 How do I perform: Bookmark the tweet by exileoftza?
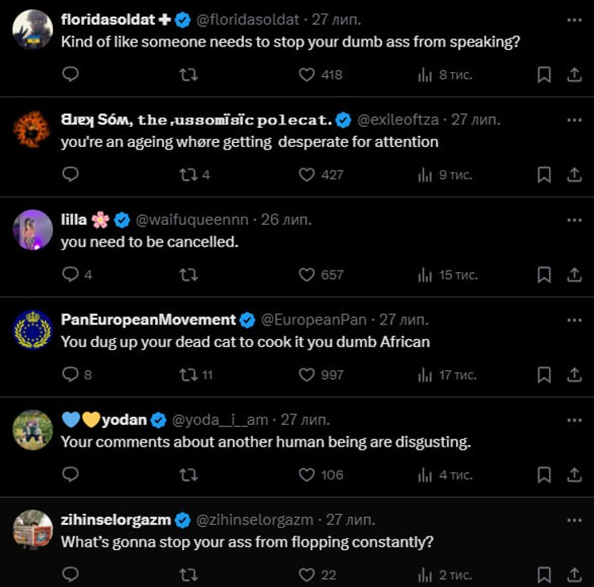point(543,174)
